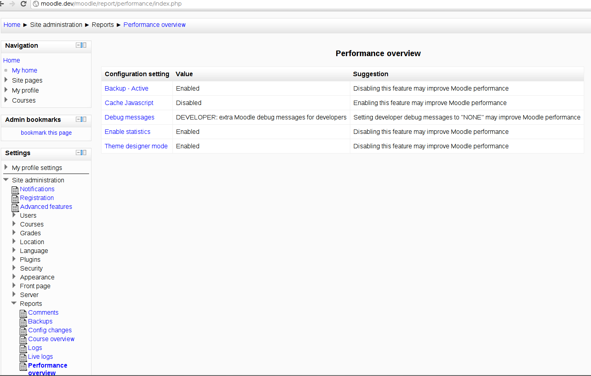Image resolution: width=591 pixels, height=376 pixels.
Task: Reload the page with the refresh icon
Action: 24,4
